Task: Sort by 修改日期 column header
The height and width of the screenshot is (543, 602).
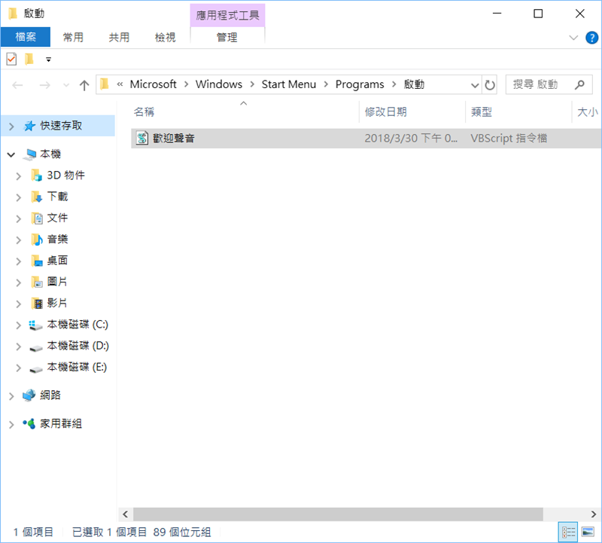Action: [386, 111]
